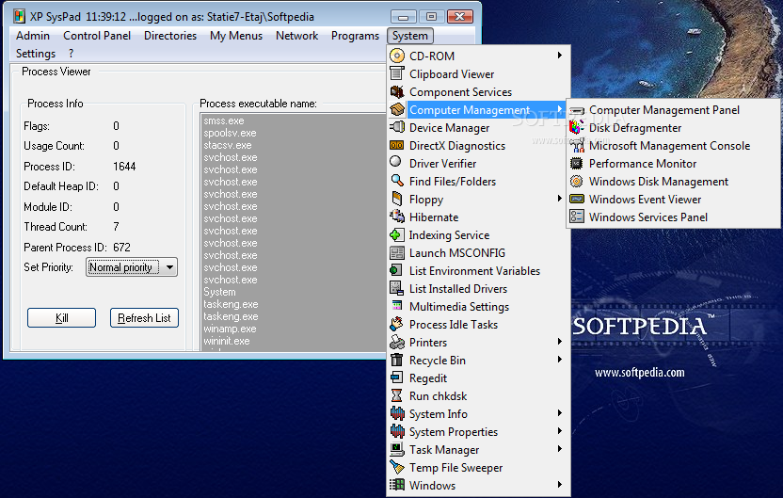This screenshot has height=498, width=783.
Task: Open the Admin menu
Action: [x=33, y=36]
